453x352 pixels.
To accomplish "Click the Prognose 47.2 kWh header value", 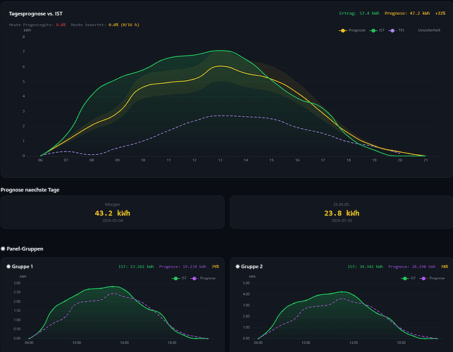I will pyautogui.click(x=407, y=13).
